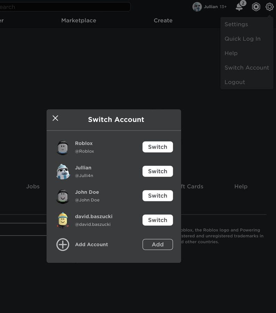Click the Add Account plus circle icon
This screenshot has width=276, height=313.
(x=63, y=244)
